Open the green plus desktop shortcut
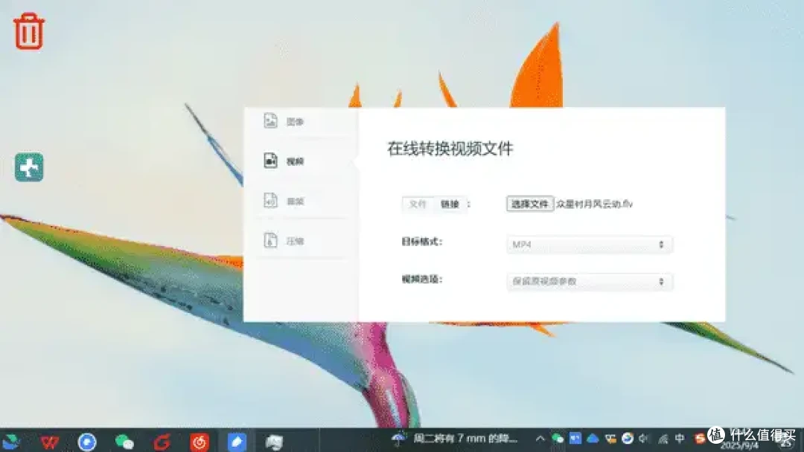 click(x=29, y=167)
